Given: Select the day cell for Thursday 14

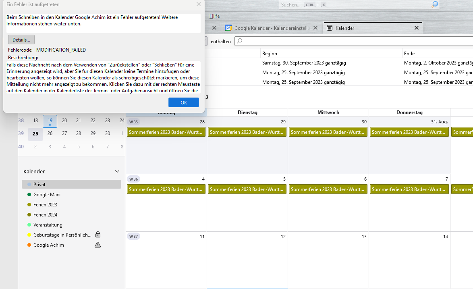Looking at the screenshot, I should (x=409, y=260).
